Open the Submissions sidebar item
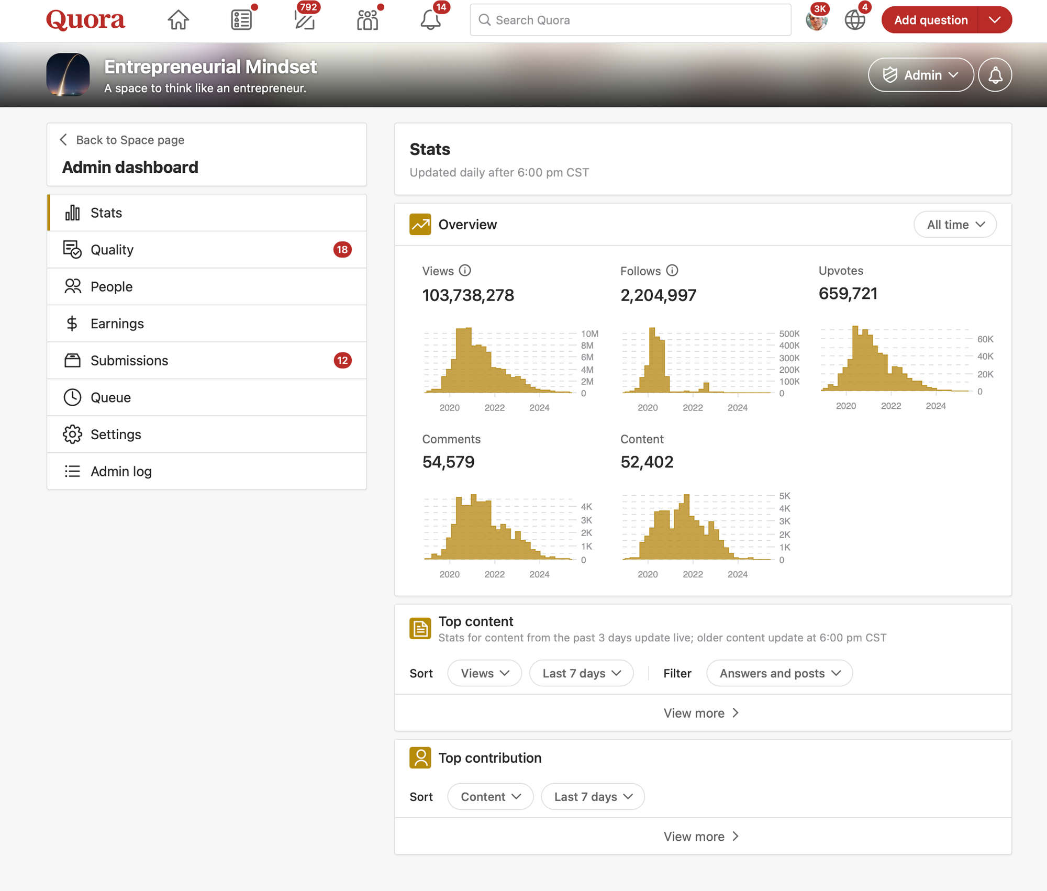 pos(207,361)
